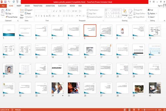Start slide show from status bar icon
The image size is (166, 111).
pyautogui.click(x=139, y=110)
